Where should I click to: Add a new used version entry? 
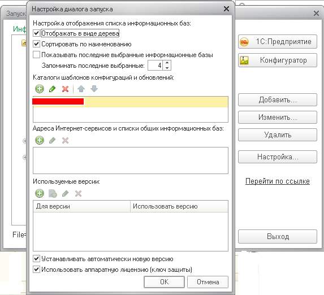[x=39, y=194]
